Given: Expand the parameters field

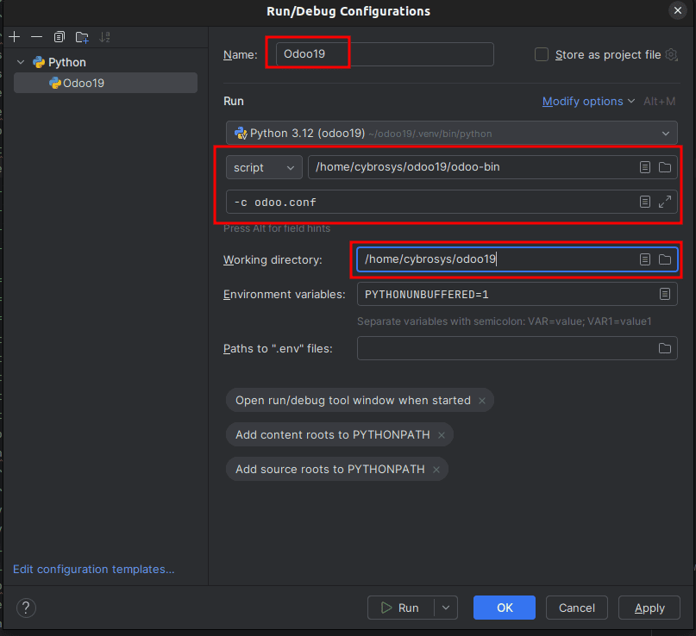Looking at the screenshot, I should [x=664, y=202].
